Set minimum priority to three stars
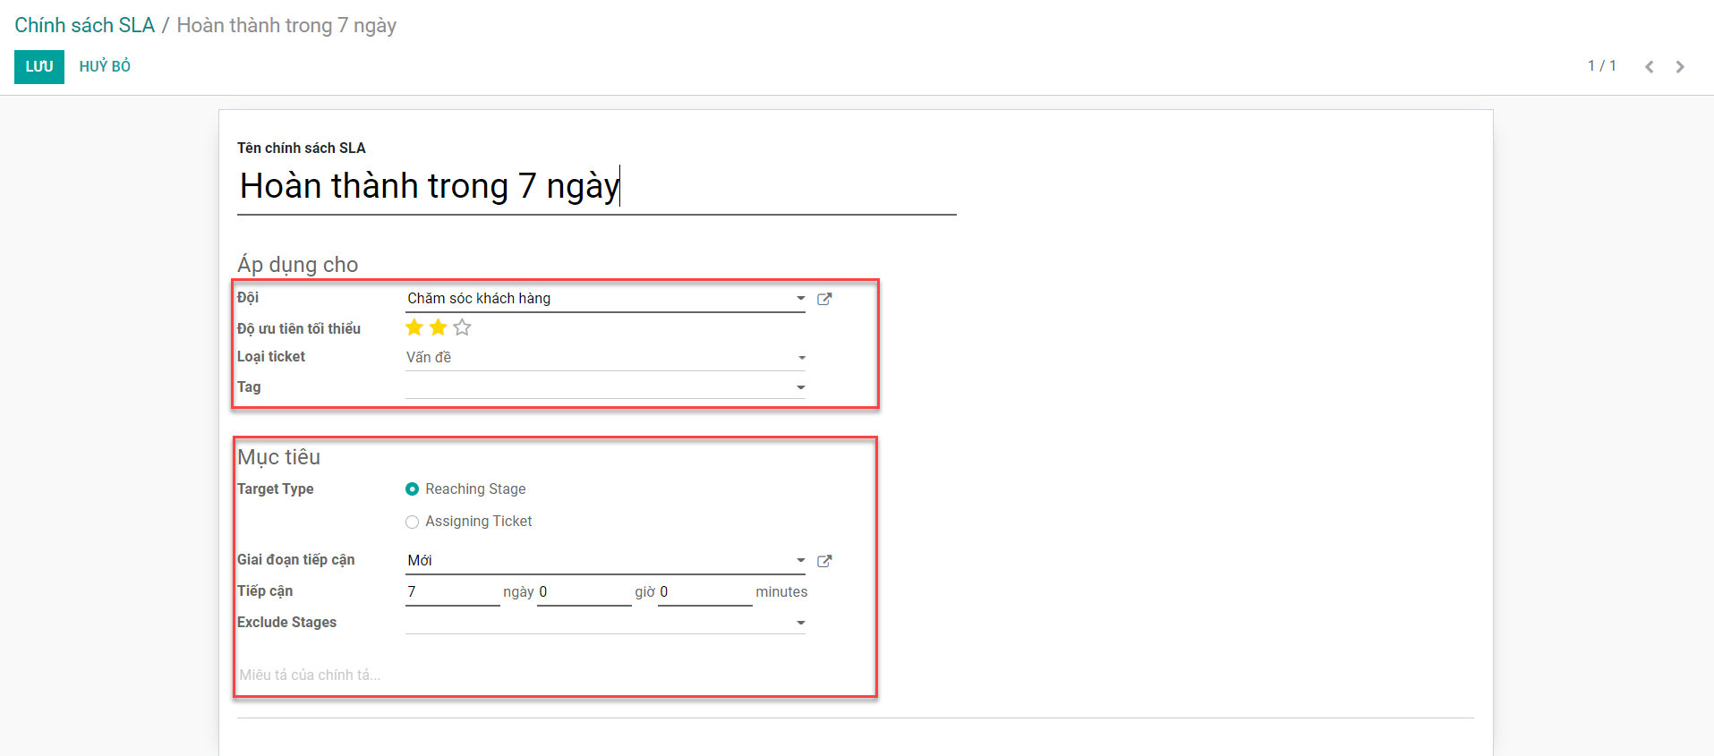1714x756 pixels. coord(462,327)
